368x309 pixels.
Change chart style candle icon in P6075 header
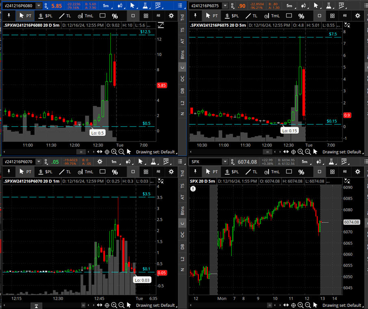[304, 6]
